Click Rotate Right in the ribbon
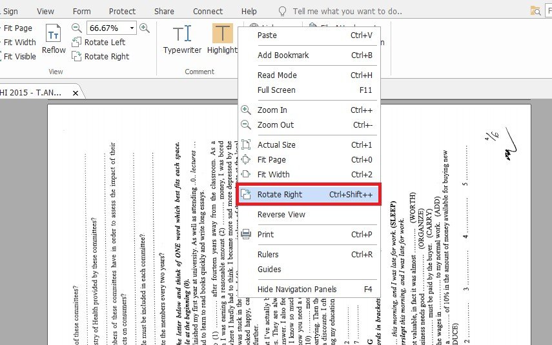This screenshot has width=552, height=345. (100, 56)
